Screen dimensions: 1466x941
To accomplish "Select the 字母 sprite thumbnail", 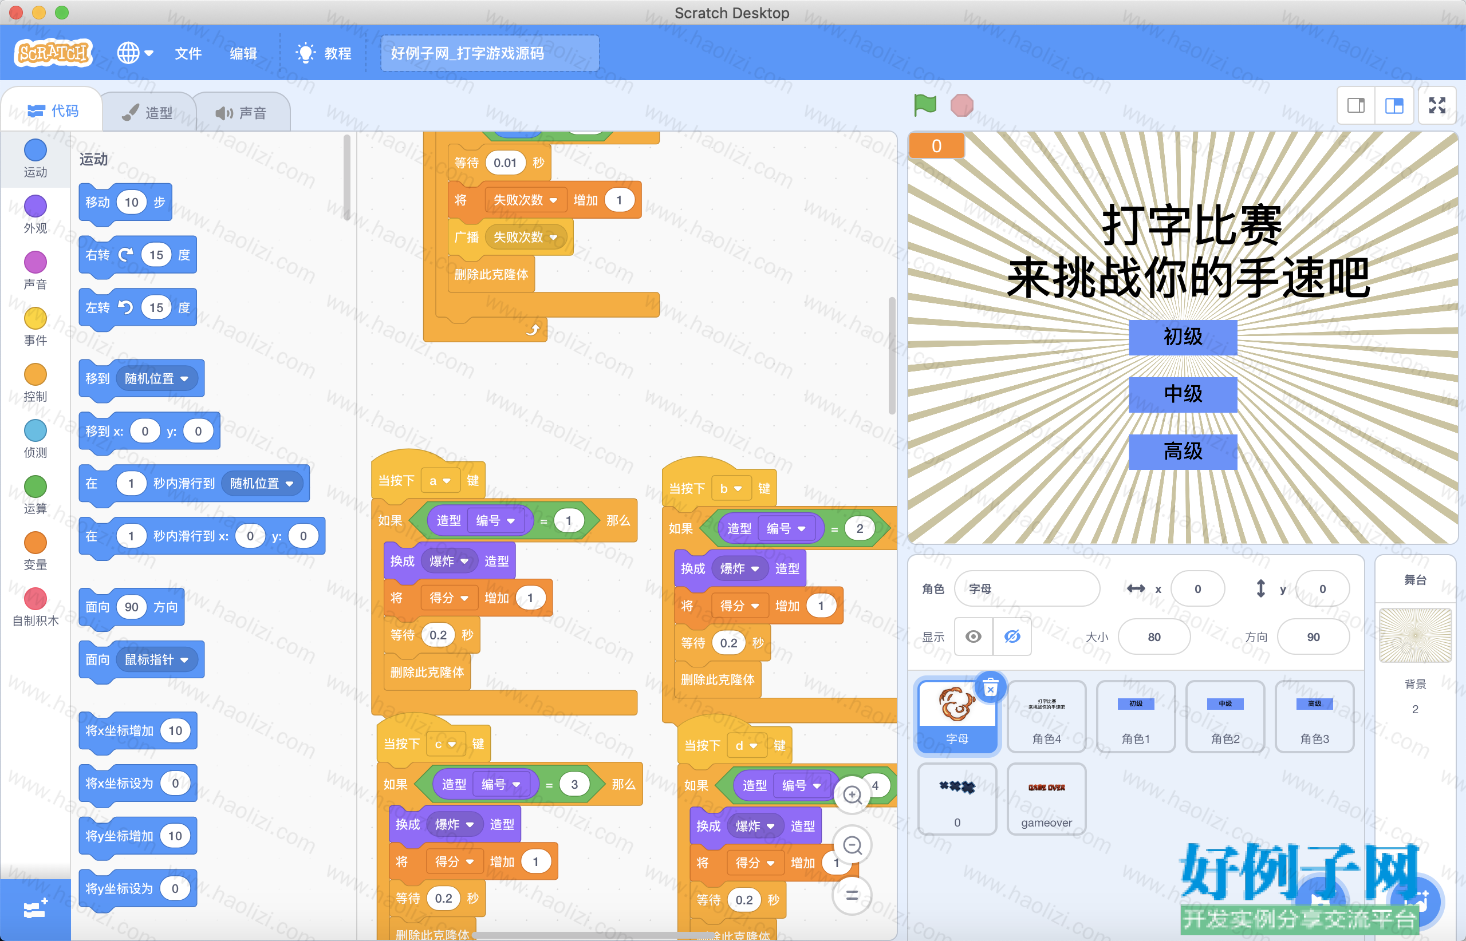I will click(957, 716).
